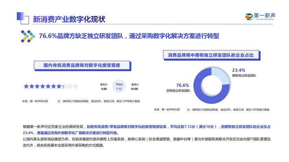
Task: Click the colorful diamond pattern icon
Action: click(28, 36)
